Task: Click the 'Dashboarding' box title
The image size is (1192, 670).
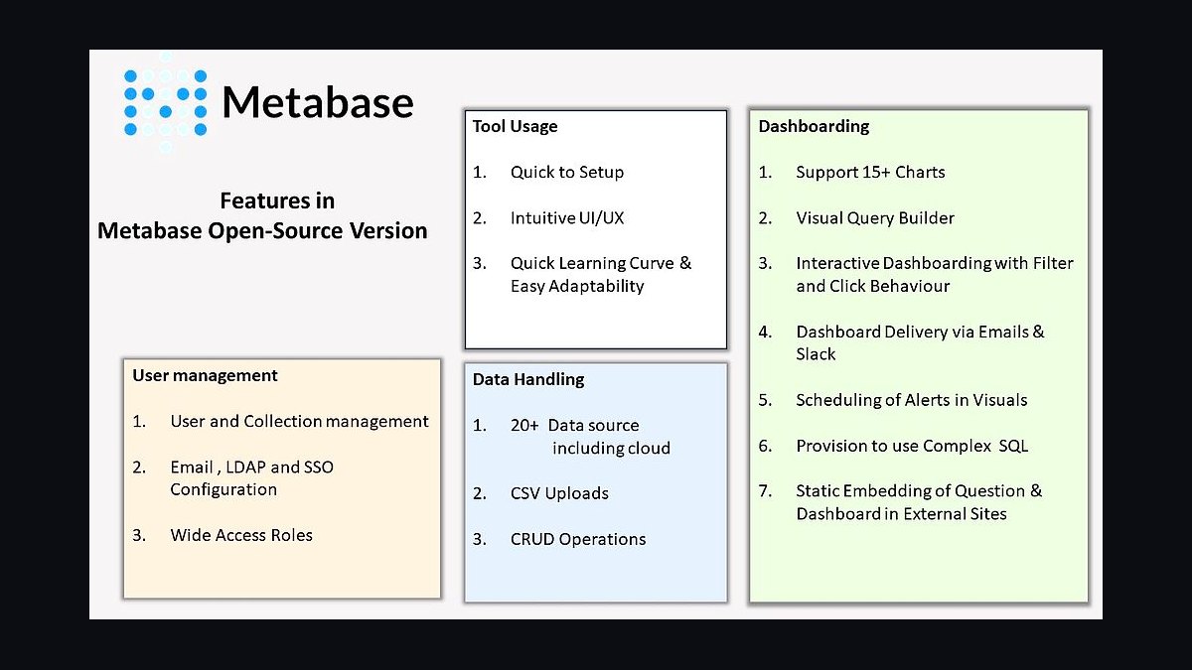Action: (x=814, y=126)
